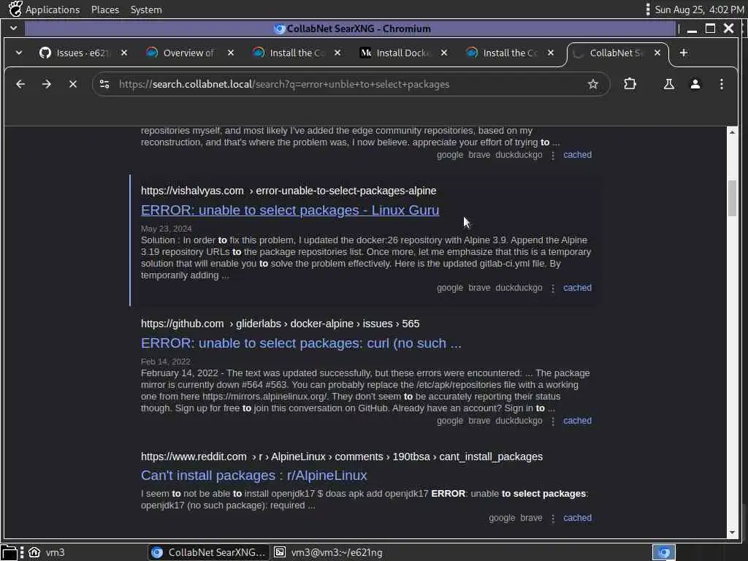Screen dimensions: 748x561
Task: Open 'ERROR: unable to select packages - Linux Guru'
Action: (x=289, y=210)
